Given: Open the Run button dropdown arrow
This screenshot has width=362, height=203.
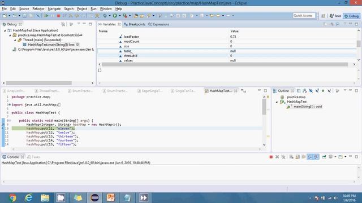Looking at the screenshot, I should [x=119, y=16].
